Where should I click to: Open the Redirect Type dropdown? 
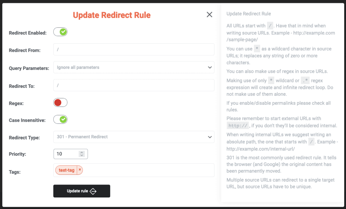[133, 137]
